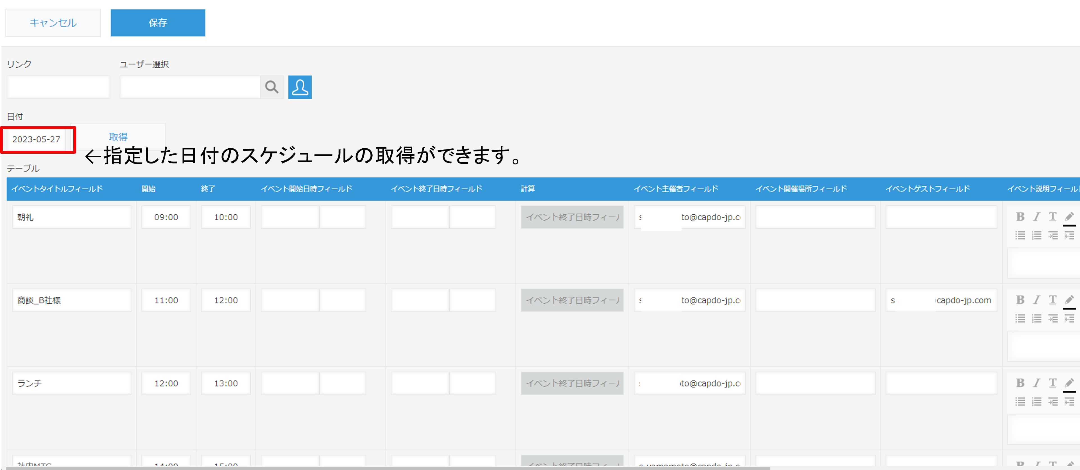
Task: Open text color pencil in 朝礼 row
Action: (1069, 218)
